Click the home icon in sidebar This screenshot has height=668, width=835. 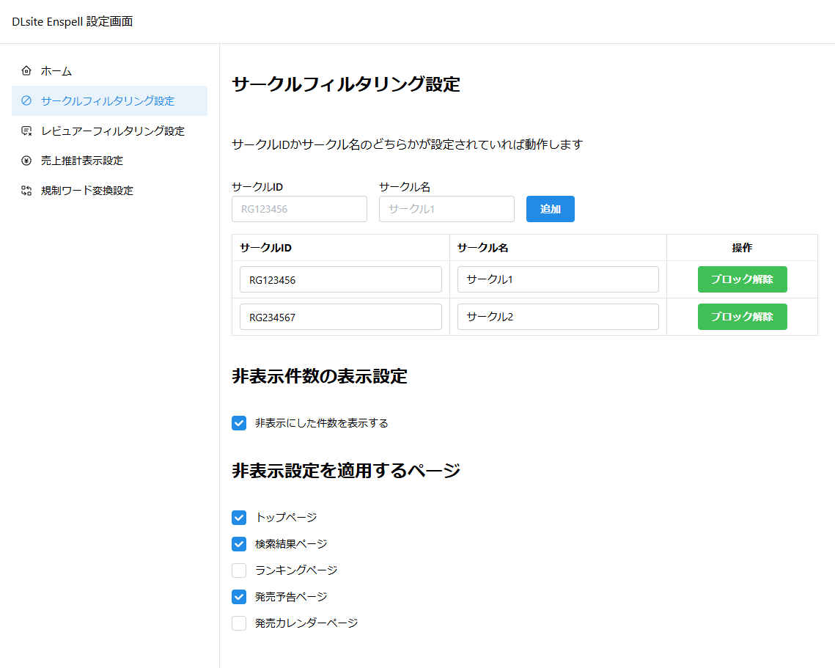26,71
